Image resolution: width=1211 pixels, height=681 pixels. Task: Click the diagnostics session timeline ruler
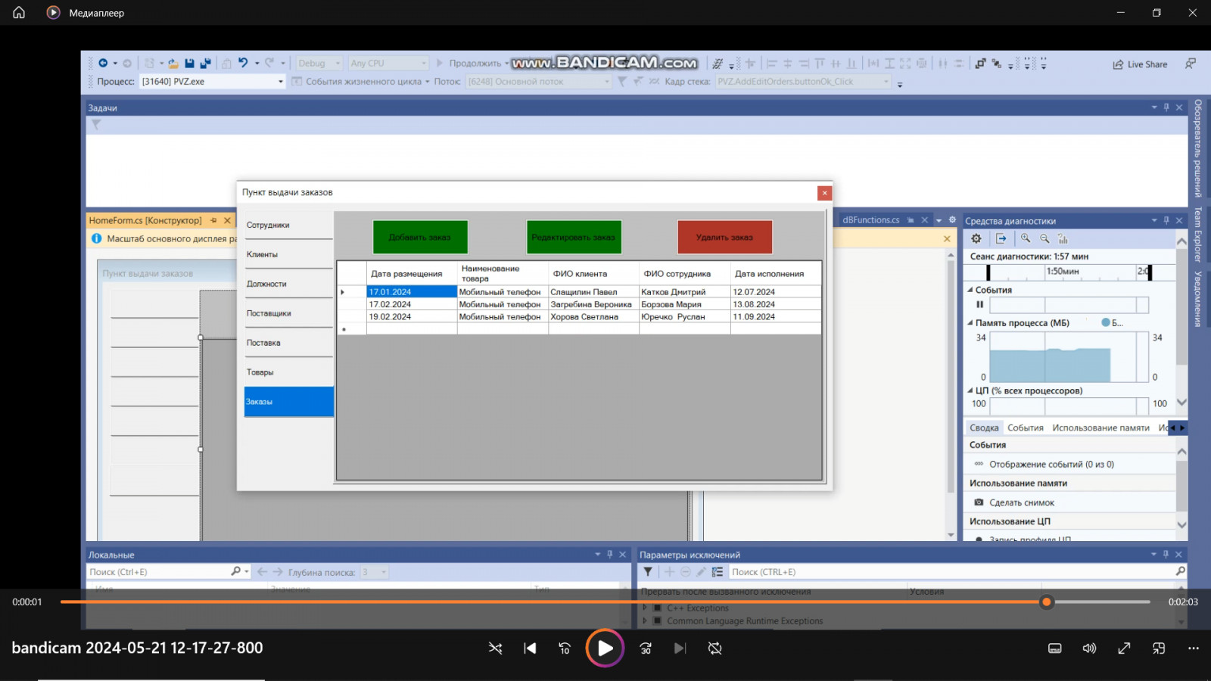click(1070, 272)
